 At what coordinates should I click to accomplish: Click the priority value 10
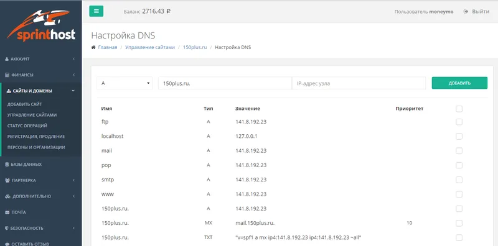[x=409, y=223]
